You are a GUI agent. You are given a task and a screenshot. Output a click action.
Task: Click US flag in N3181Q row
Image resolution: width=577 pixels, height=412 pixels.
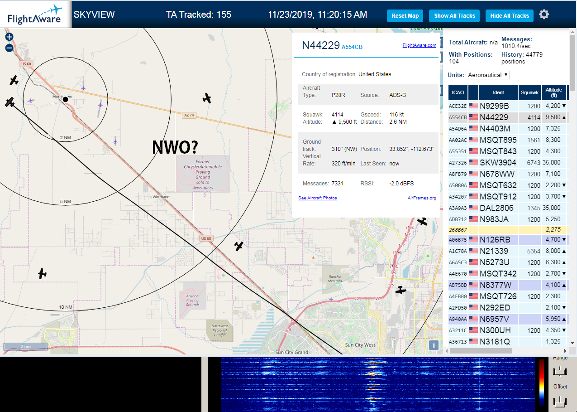click(473, 342)
